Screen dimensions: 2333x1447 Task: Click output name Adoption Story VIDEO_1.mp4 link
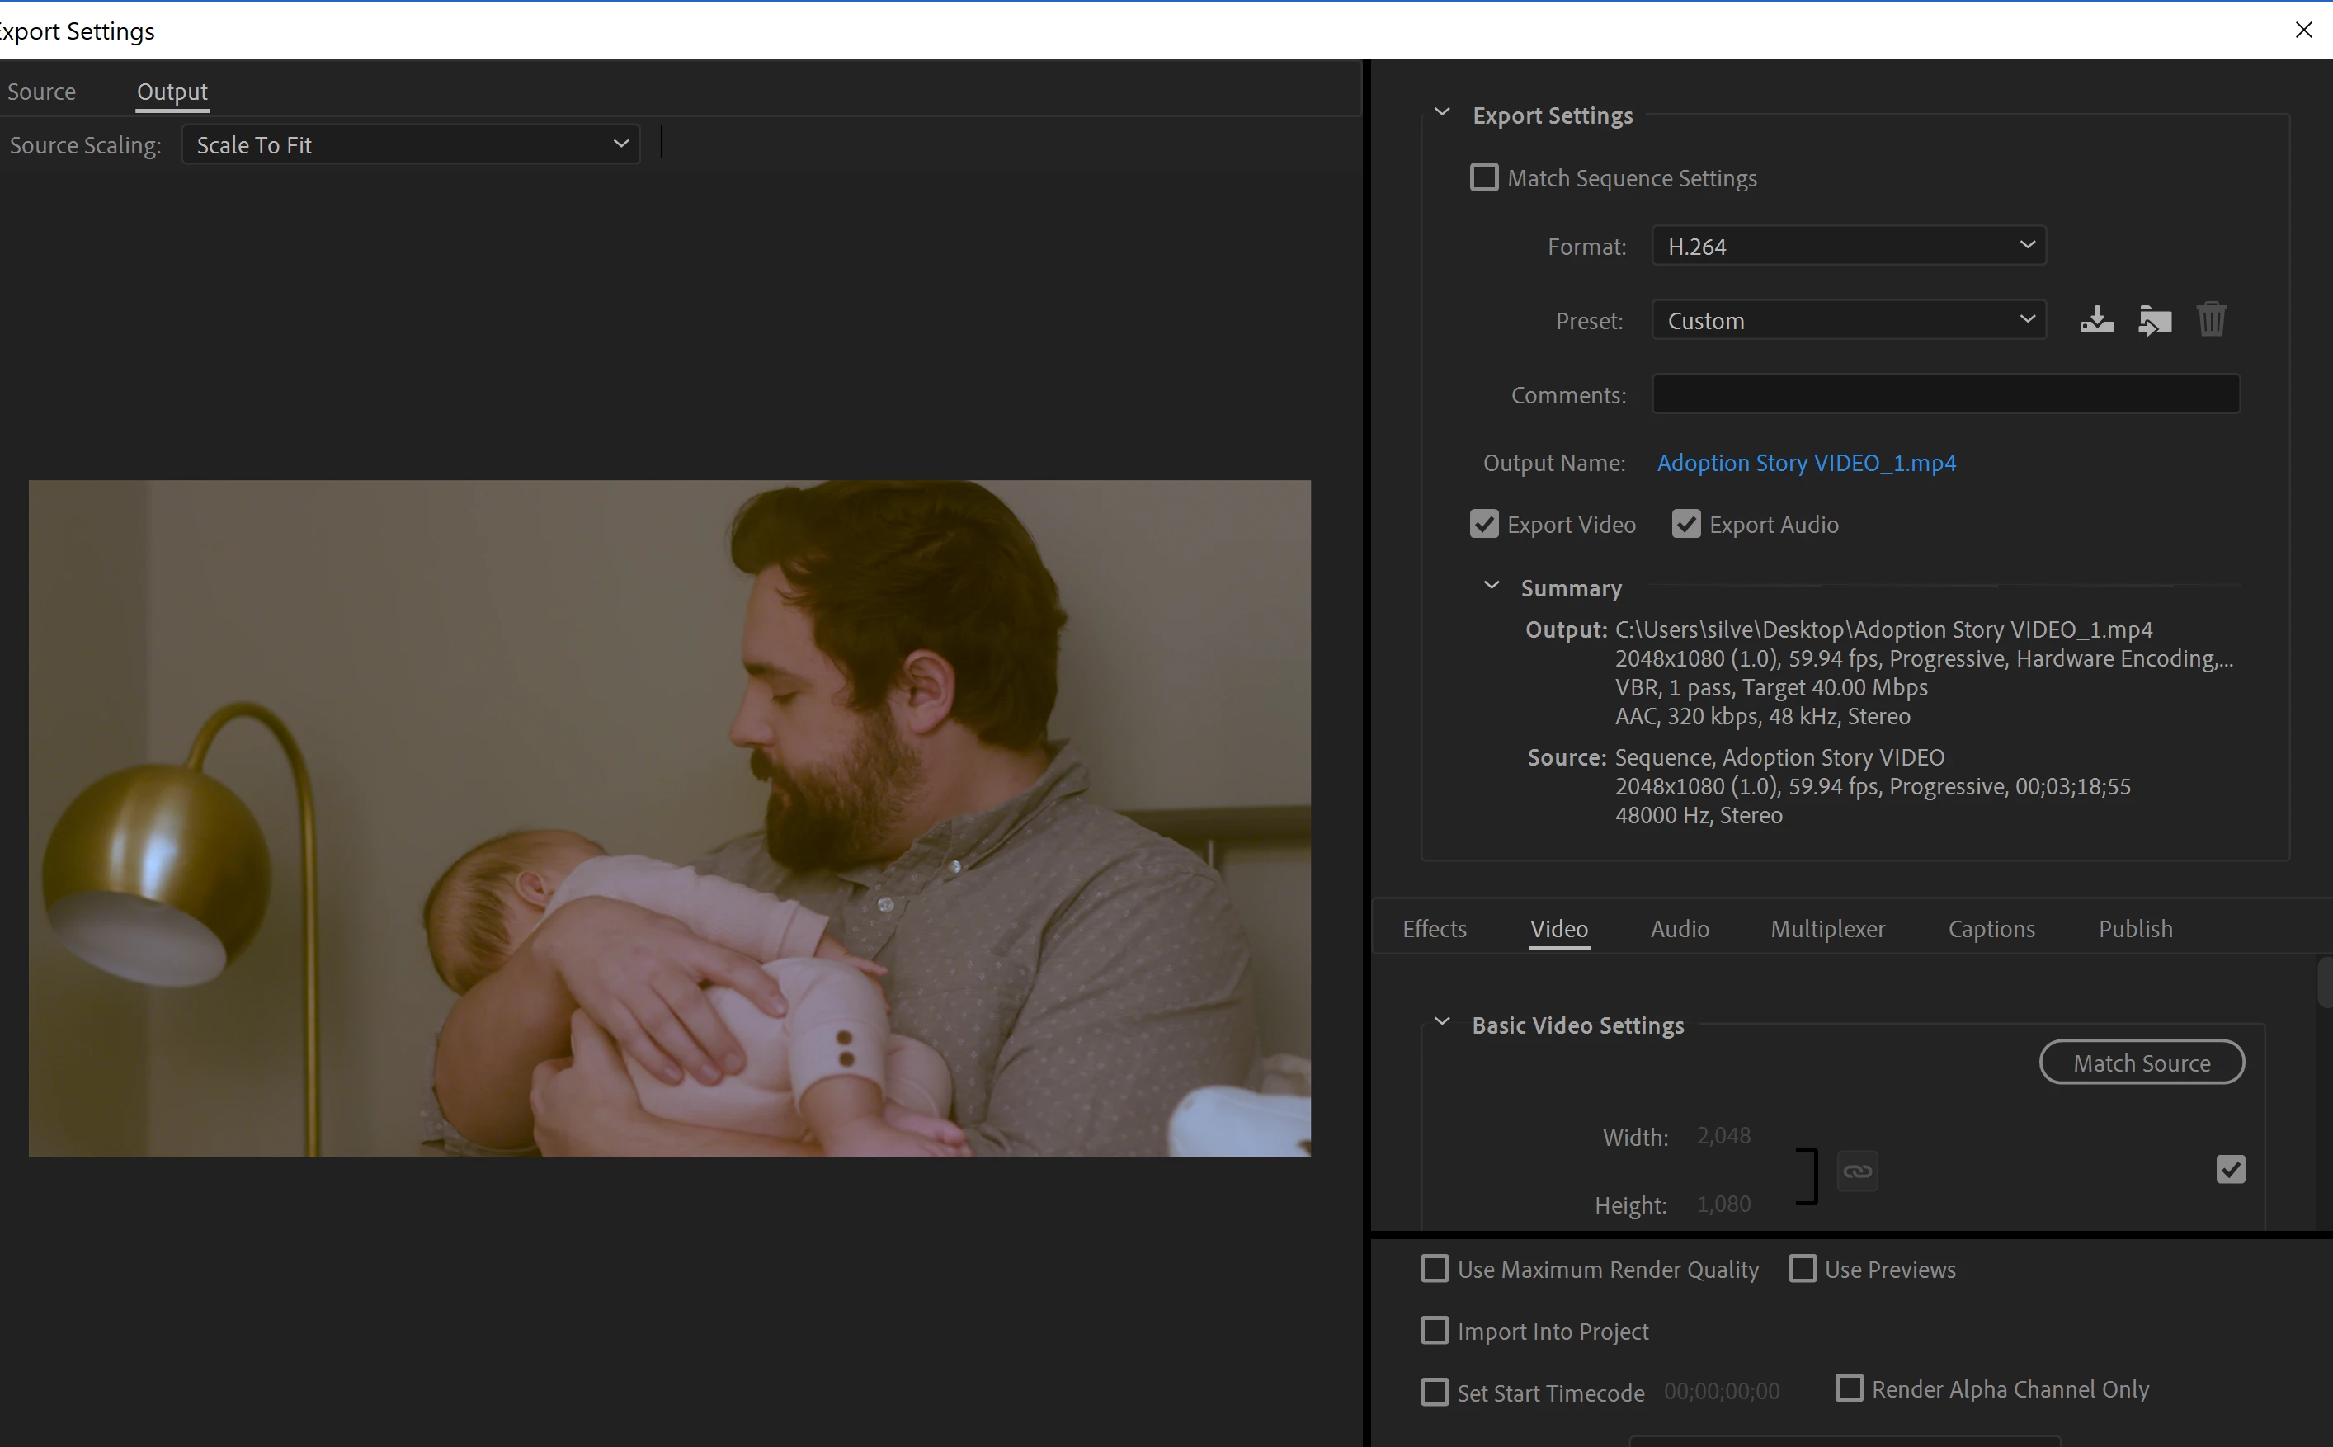1806,463
